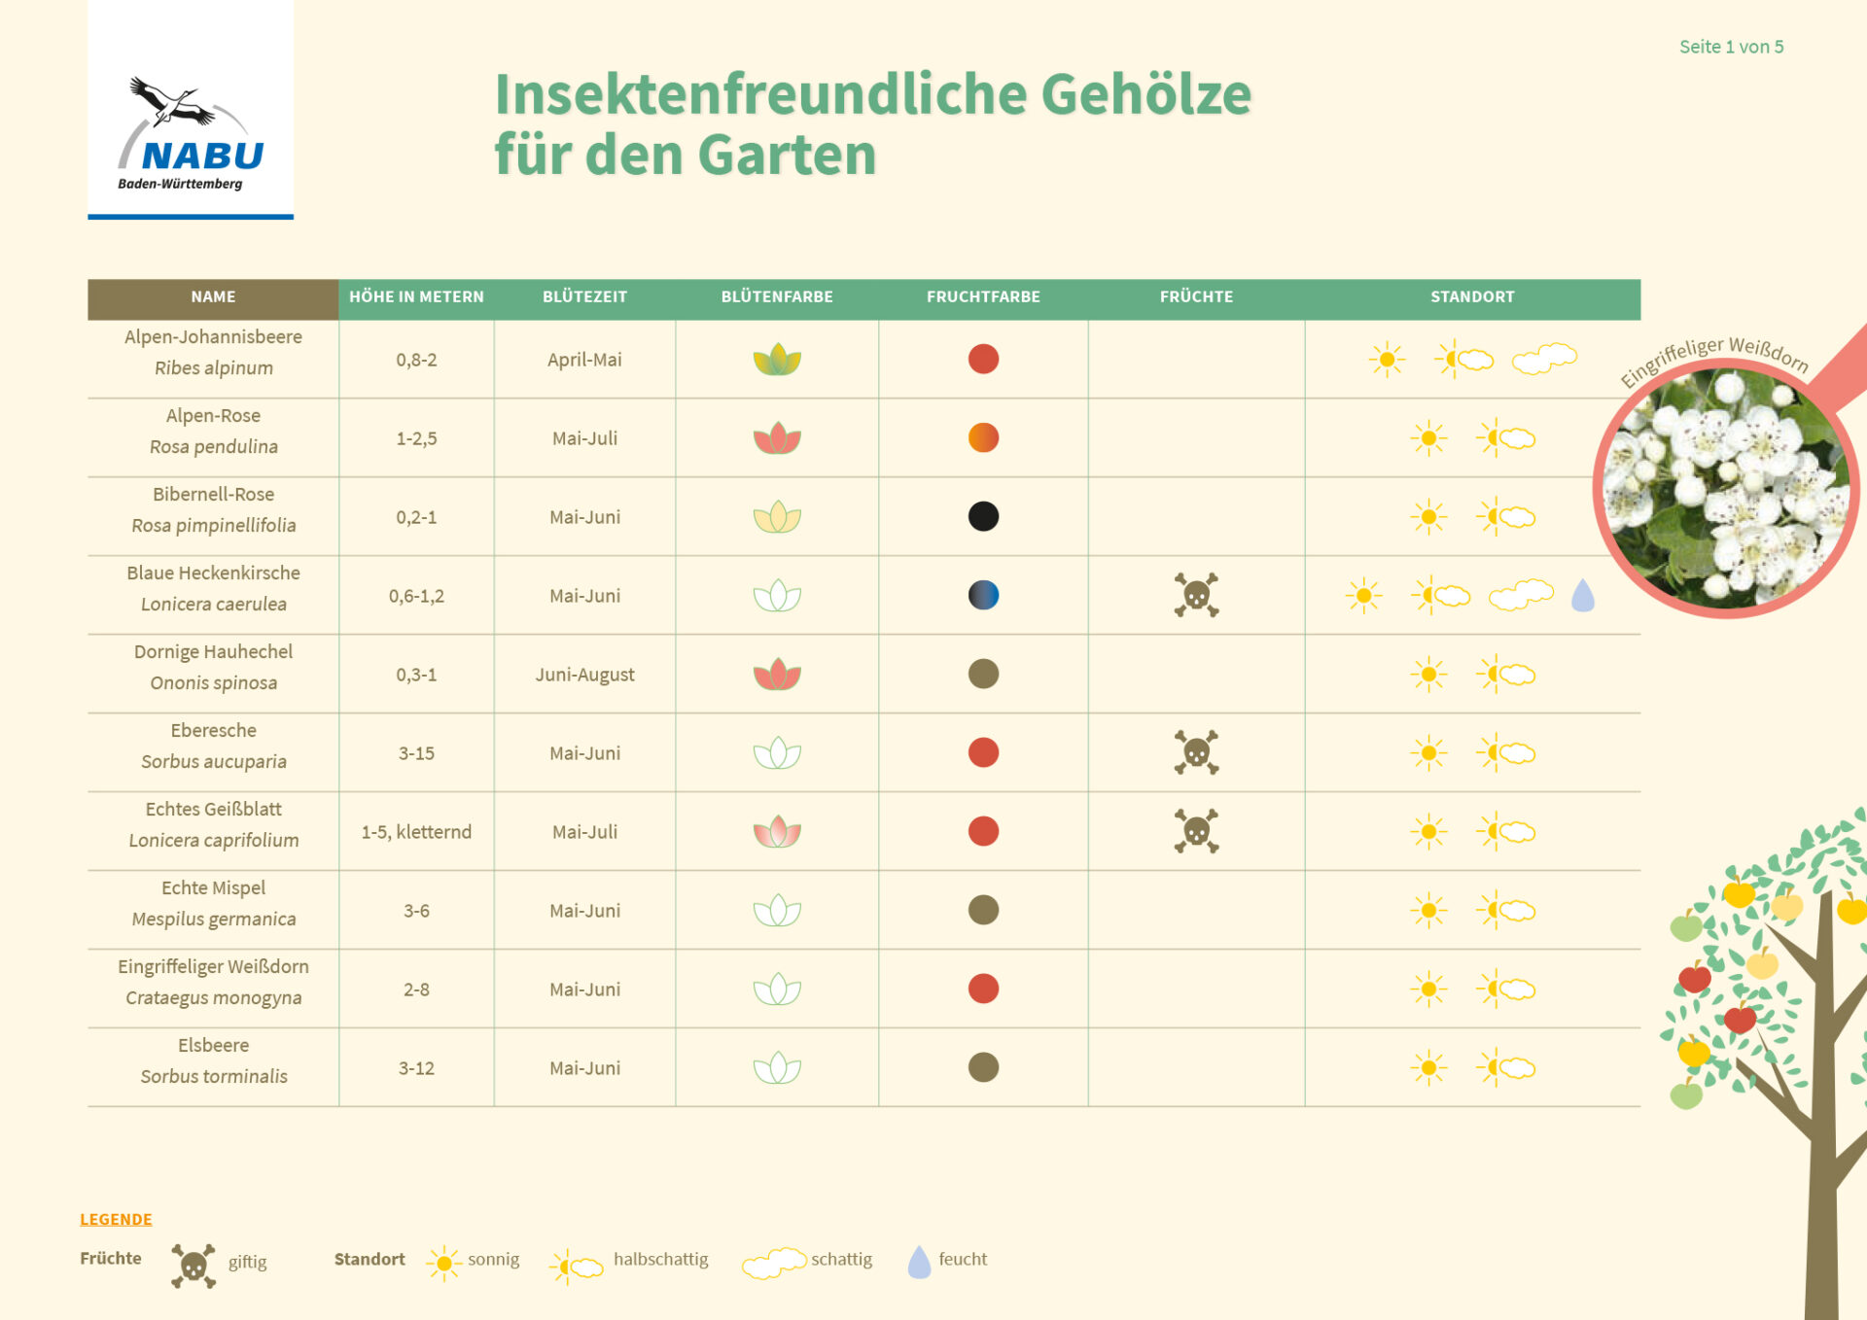Click the pink blossom icon for Dornige Hauhechel
The width and height of the screenshot is (1867, 1320).
[x=777, y=674]
